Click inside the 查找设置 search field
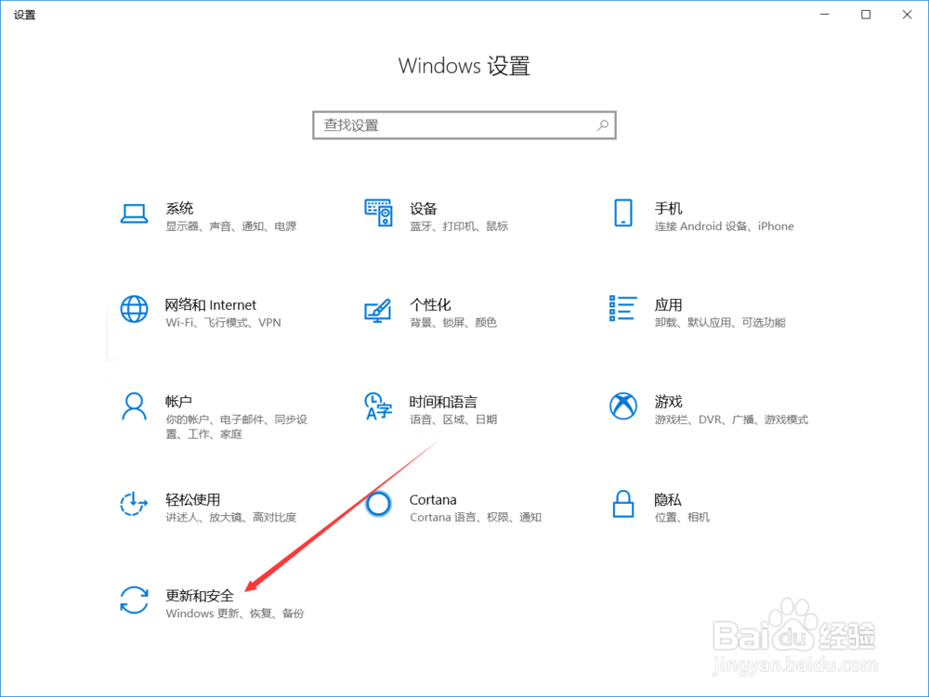Screen dimensions: 929x697 (464, 125)
